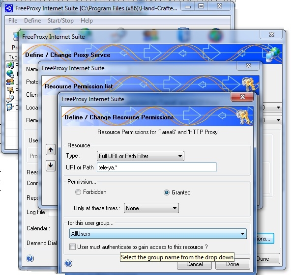Image resolution: width=293 pixels, height=275 pixels.
Task: Click Cancel in Resource Permissions dialog
Action: (194, 265)
